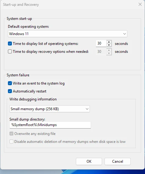Enable Time to display recovery options when needed
Viewport: 145px width, 174px height.
(x=10, y=52)
